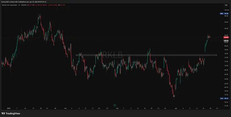Click the Apr label on time axis
Image resolution: width=231 pixels, height=117 pixels.
coord(176,108)
